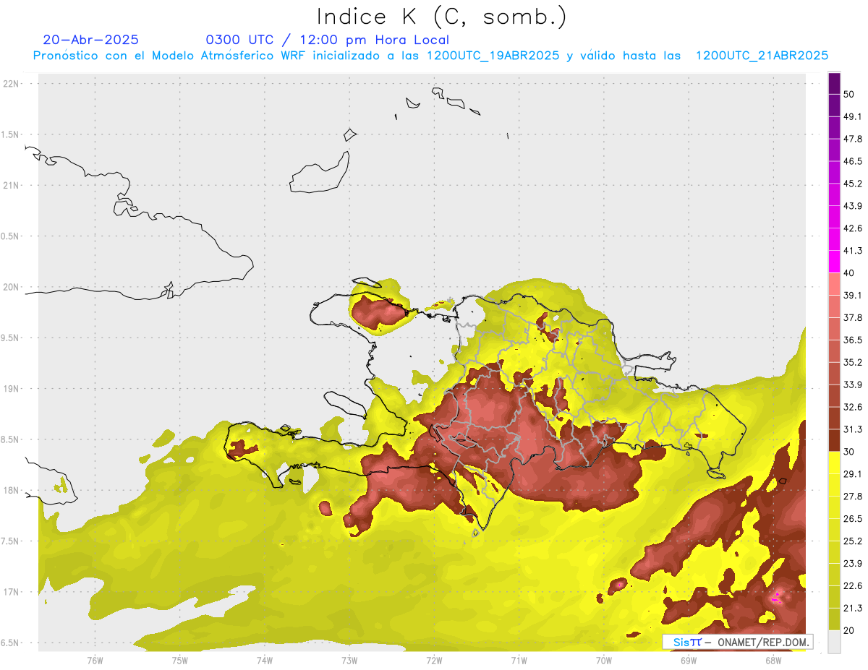This screenshot has width=868, height=670.
Task: Click the "75W" longitude axis label
Action: click(180, 660)
